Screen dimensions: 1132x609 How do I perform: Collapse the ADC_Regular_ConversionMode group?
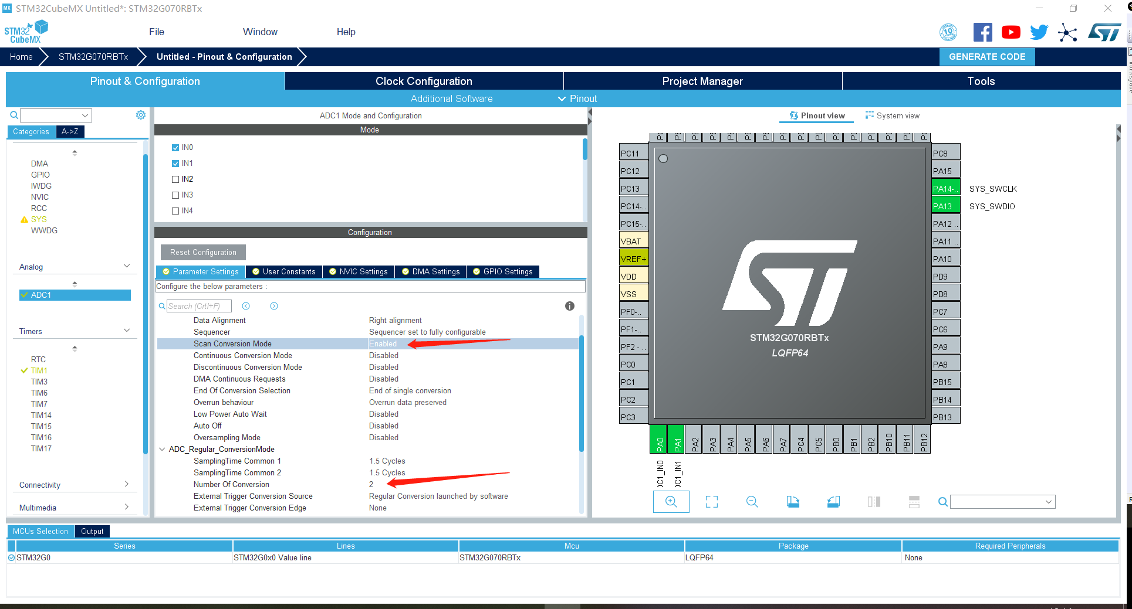[x=163, y=449]
